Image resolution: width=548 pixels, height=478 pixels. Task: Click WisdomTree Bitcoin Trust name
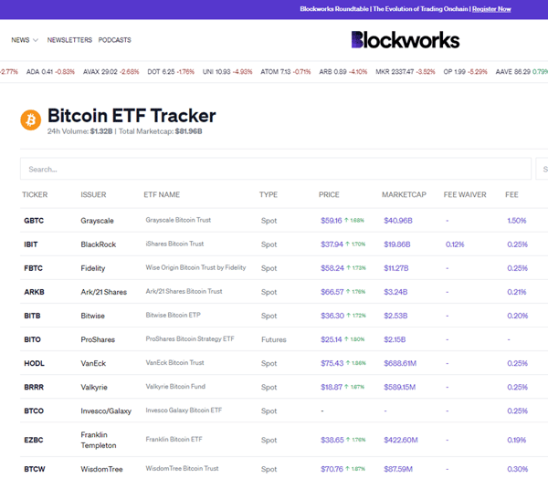182,468
